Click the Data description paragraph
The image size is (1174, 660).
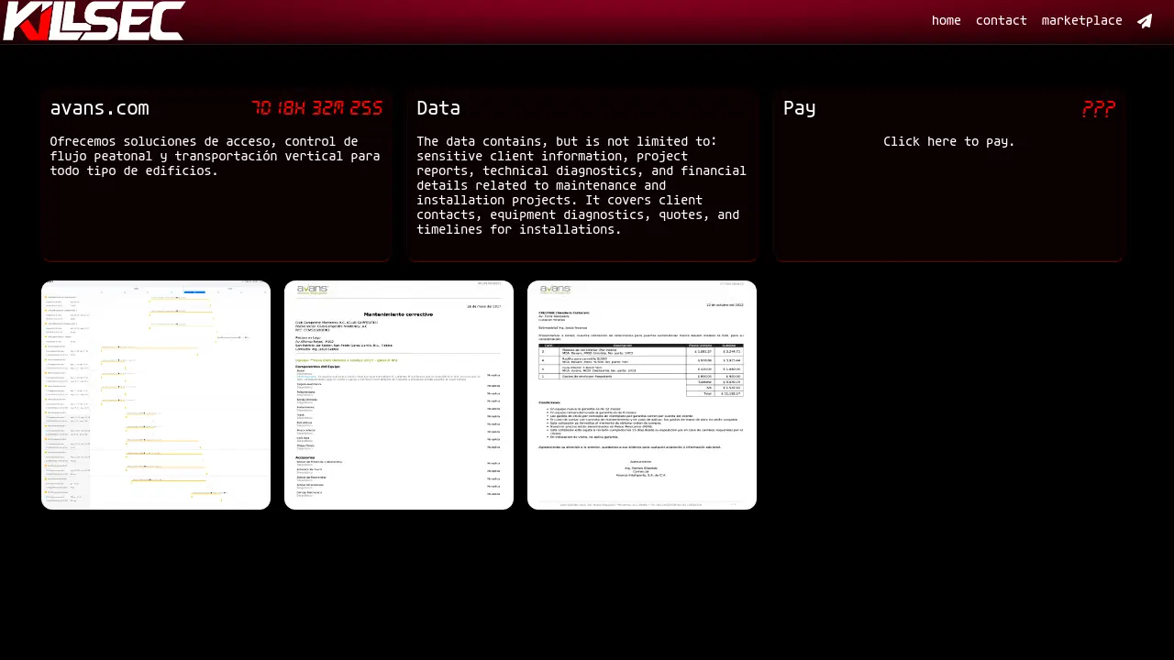click(x=581, y=185)
